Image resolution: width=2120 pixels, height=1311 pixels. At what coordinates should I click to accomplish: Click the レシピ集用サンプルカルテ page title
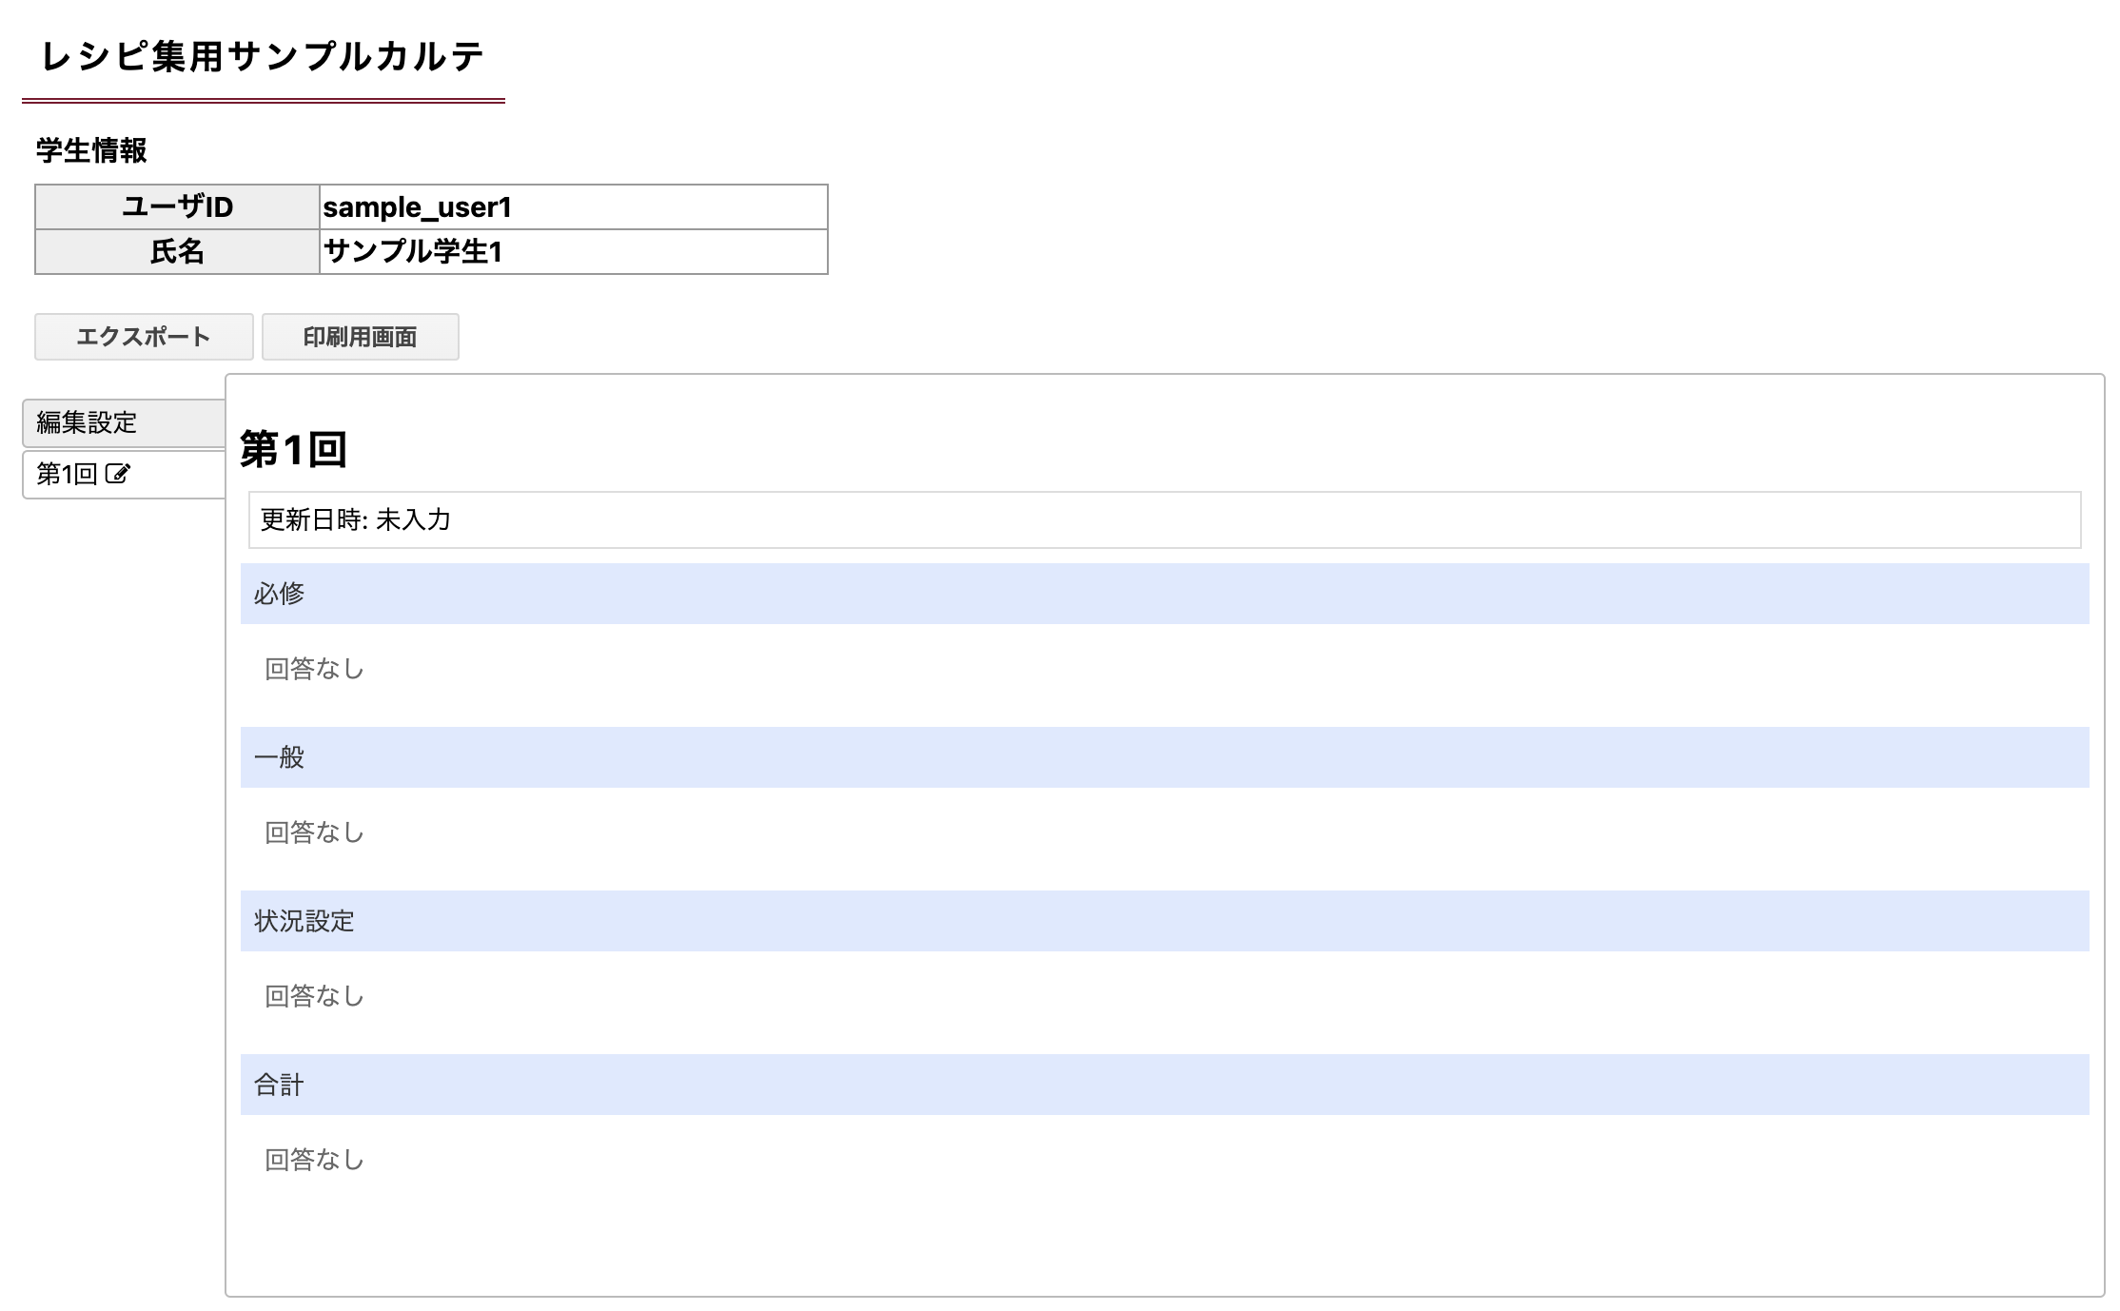pos(263,57)
